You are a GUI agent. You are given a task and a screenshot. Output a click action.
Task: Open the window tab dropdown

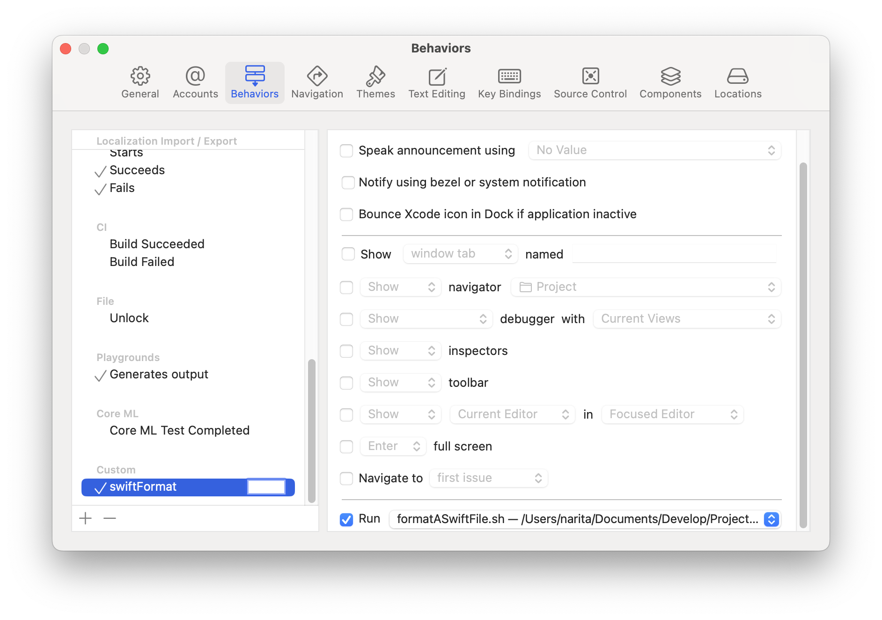tap(461, 254)
